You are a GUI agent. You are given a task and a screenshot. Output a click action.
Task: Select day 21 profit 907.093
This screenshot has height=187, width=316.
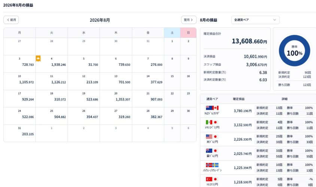pyautogui.click(x=157, y=99)
